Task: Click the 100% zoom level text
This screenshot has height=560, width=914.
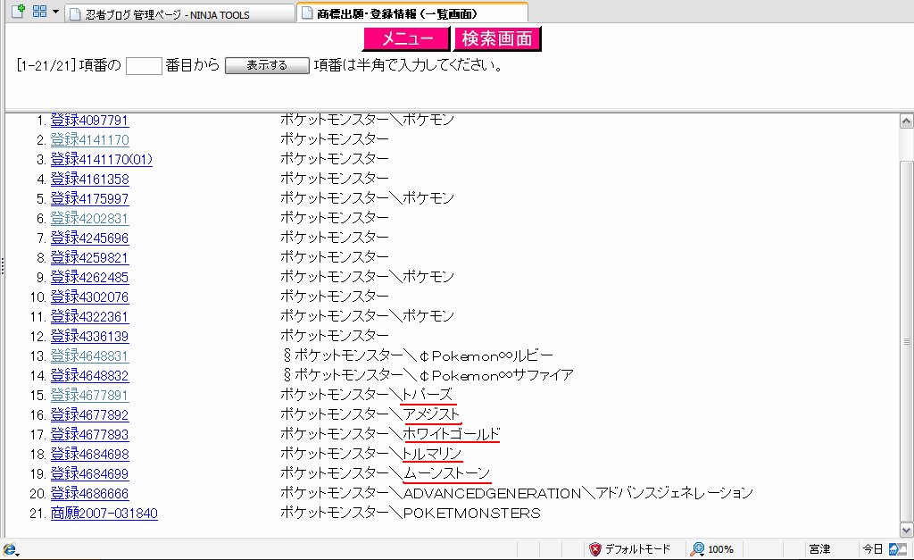Action: [720, 549]
